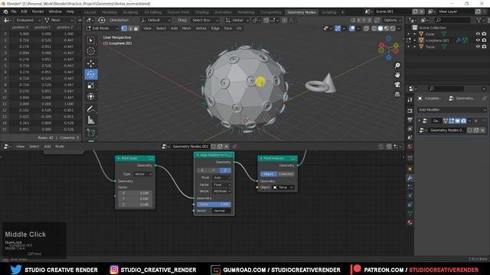The height and width of the screenshot is (275, 490).
Task: Open the Evaluated spreadsheet dropdown
Action: tap(28, 20)
